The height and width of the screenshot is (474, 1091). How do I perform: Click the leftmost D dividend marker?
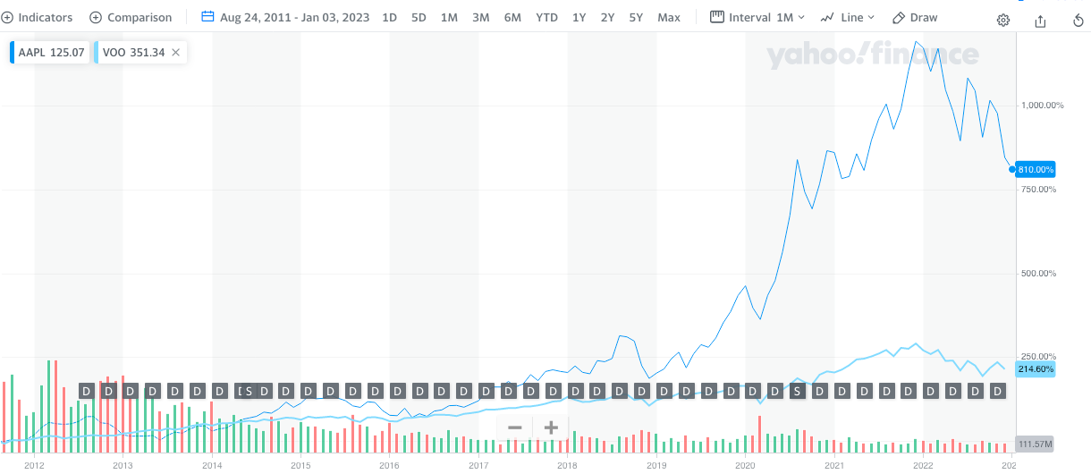pyautogui.click(x=86, y=391)
